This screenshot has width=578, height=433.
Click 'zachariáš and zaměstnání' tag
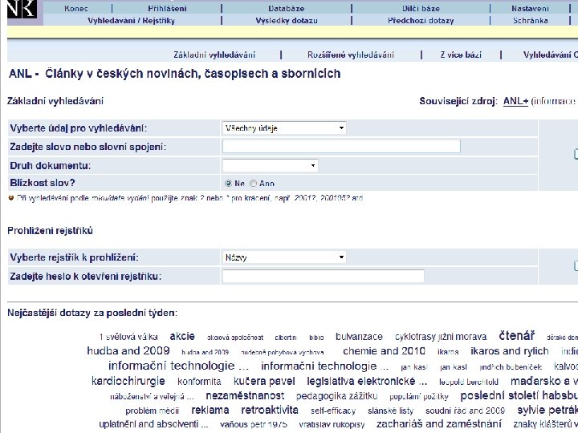438,424
